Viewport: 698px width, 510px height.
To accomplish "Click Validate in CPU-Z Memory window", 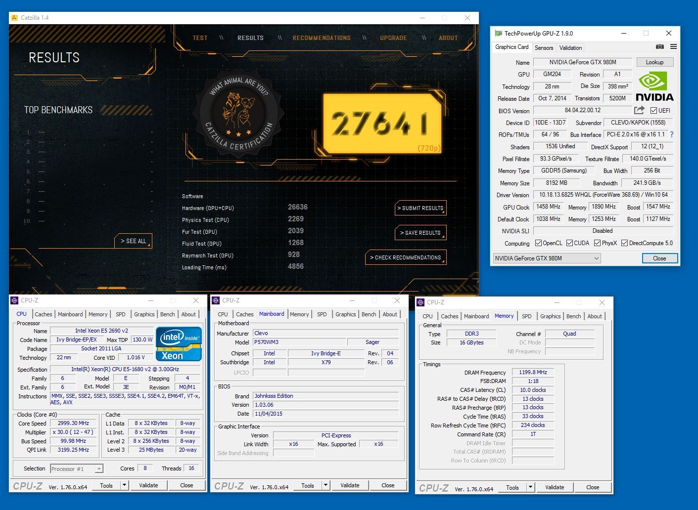I will [x=555, y=487].
